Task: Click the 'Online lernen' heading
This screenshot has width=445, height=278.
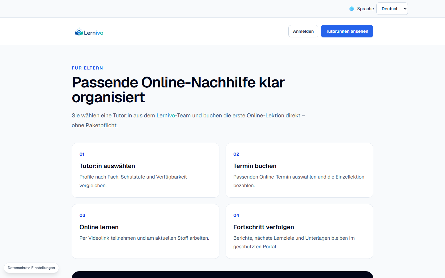Action: pyautogui.click(x=99, y=227)
